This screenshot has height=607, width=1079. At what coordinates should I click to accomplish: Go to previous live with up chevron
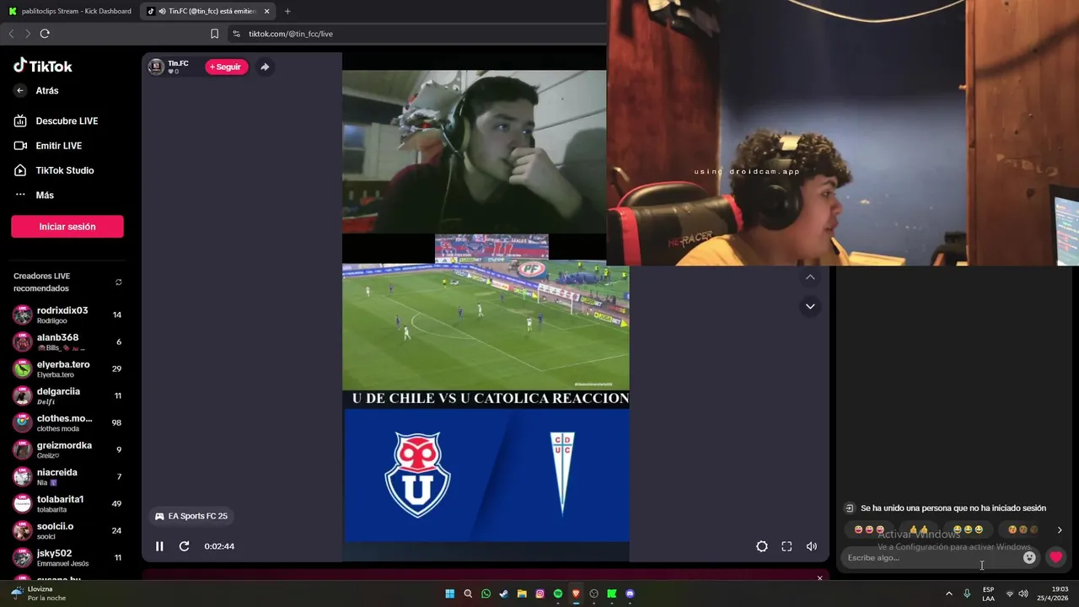pos(810,277)
